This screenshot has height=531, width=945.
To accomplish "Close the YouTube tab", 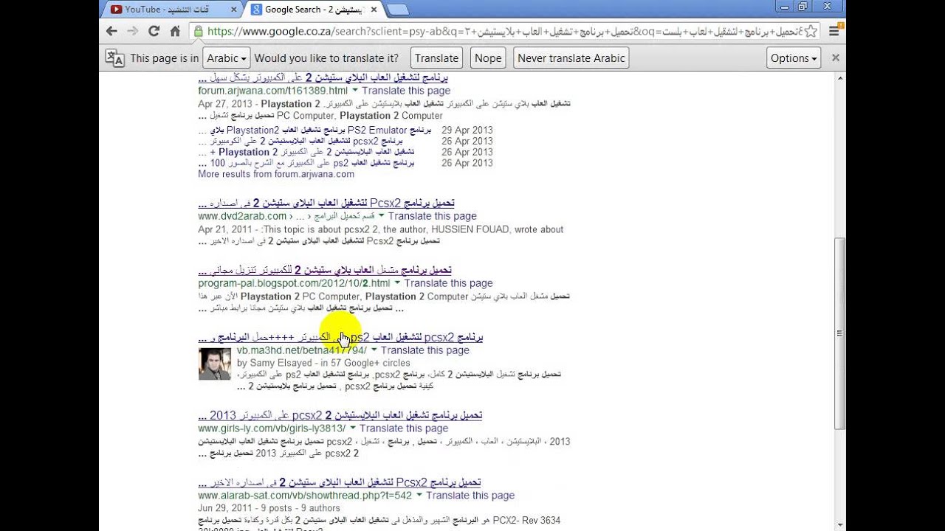I will [234, 10].
